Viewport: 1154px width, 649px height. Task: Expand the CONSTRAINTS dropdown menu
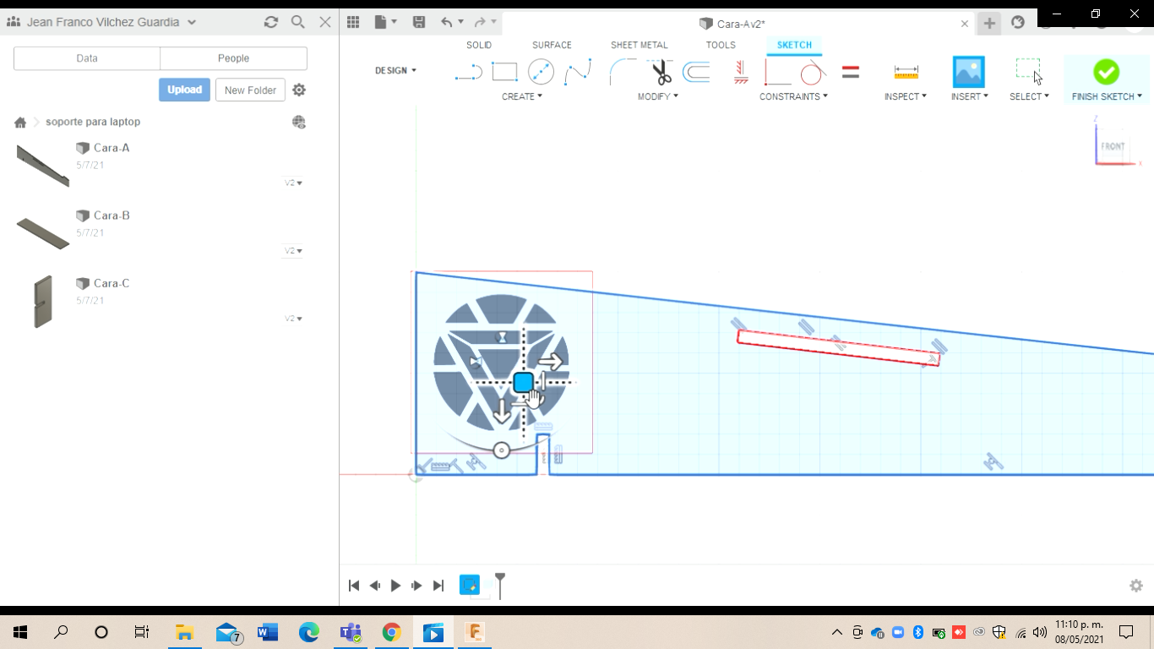(x=793, y=96)
